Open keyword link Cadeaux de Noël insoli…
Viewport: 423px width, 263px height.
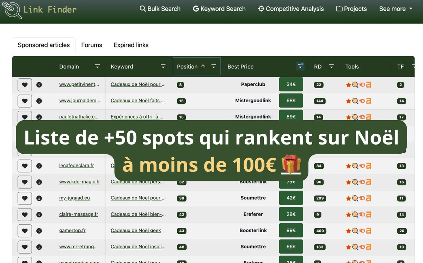(x=138, y=247)
